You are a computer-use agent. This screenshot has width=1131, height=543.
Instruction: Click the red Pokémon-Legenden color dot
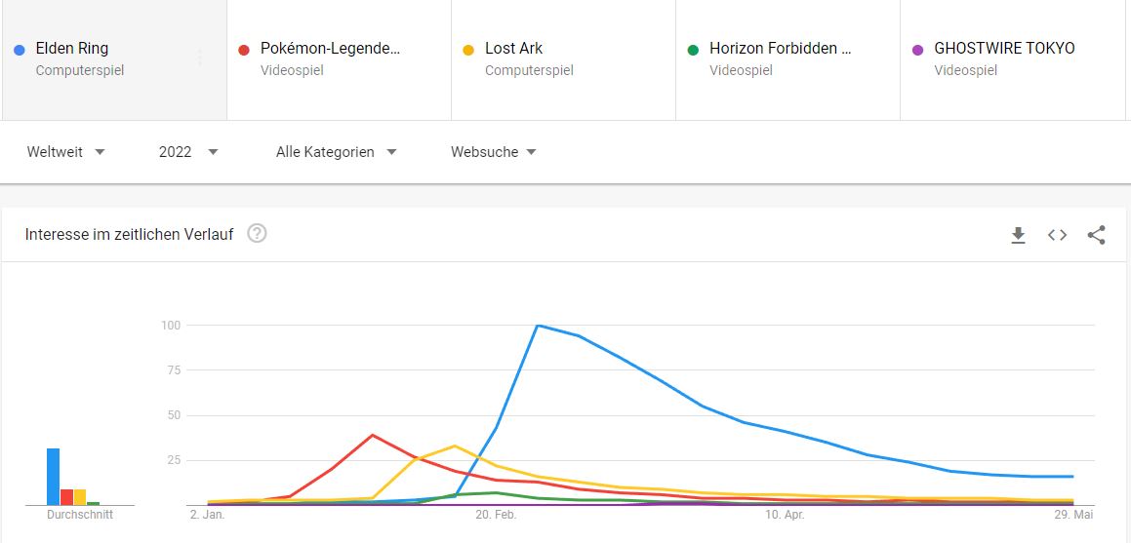coord(244,50)
